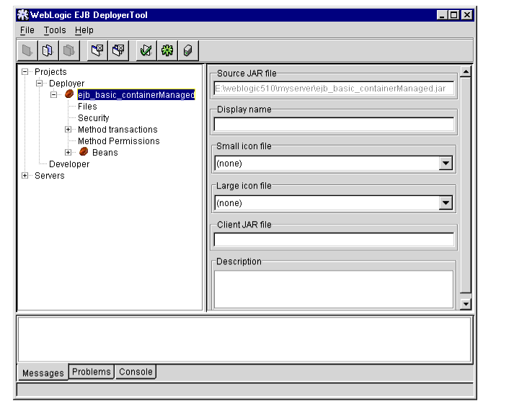Switch to the Console tab
The image size is (514, 404).
[x=136, y=372]
